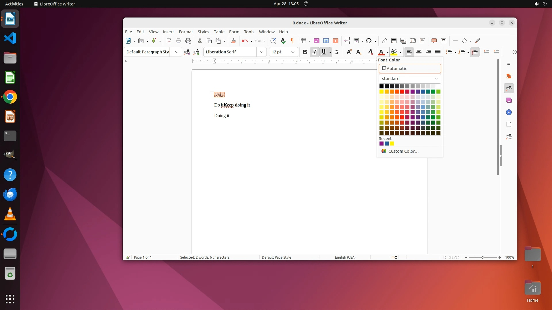The height and width of the screenshot is (310, 552).
Task: Open the standard palette dropdown
Action: 410,79
